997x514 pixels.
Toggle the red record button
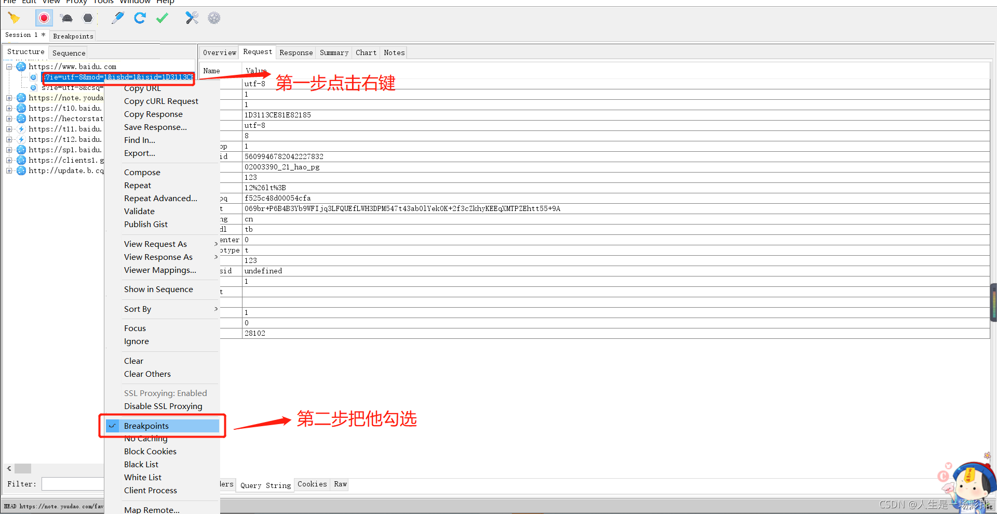click(44, 18)
